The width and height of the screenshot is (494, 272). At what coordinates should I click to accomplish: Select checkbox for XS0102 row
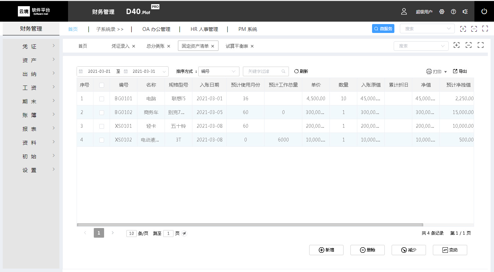click(102, 140)
